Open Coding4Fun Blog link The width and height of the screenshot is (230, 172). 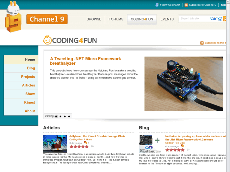(175, 143)
